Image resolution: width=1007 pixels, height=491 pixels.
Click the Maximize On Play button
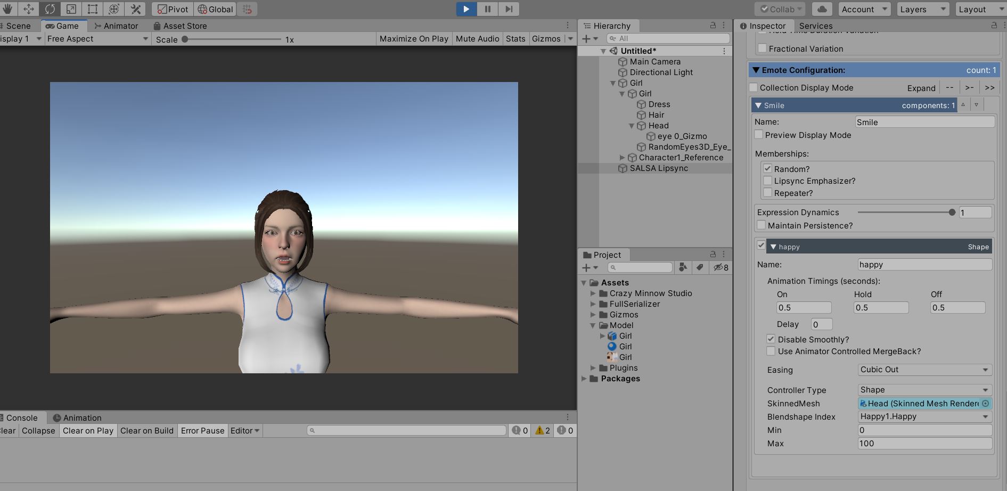point(414,39)
